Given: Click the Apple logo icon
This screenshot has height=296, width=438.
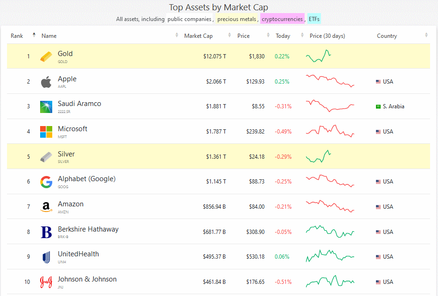Looking at the screenshot, I should (46, 82).
